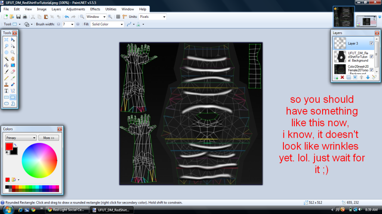Toggle Layer 3 visibility checkbox

pyautogui.click(x=372, y=43)
